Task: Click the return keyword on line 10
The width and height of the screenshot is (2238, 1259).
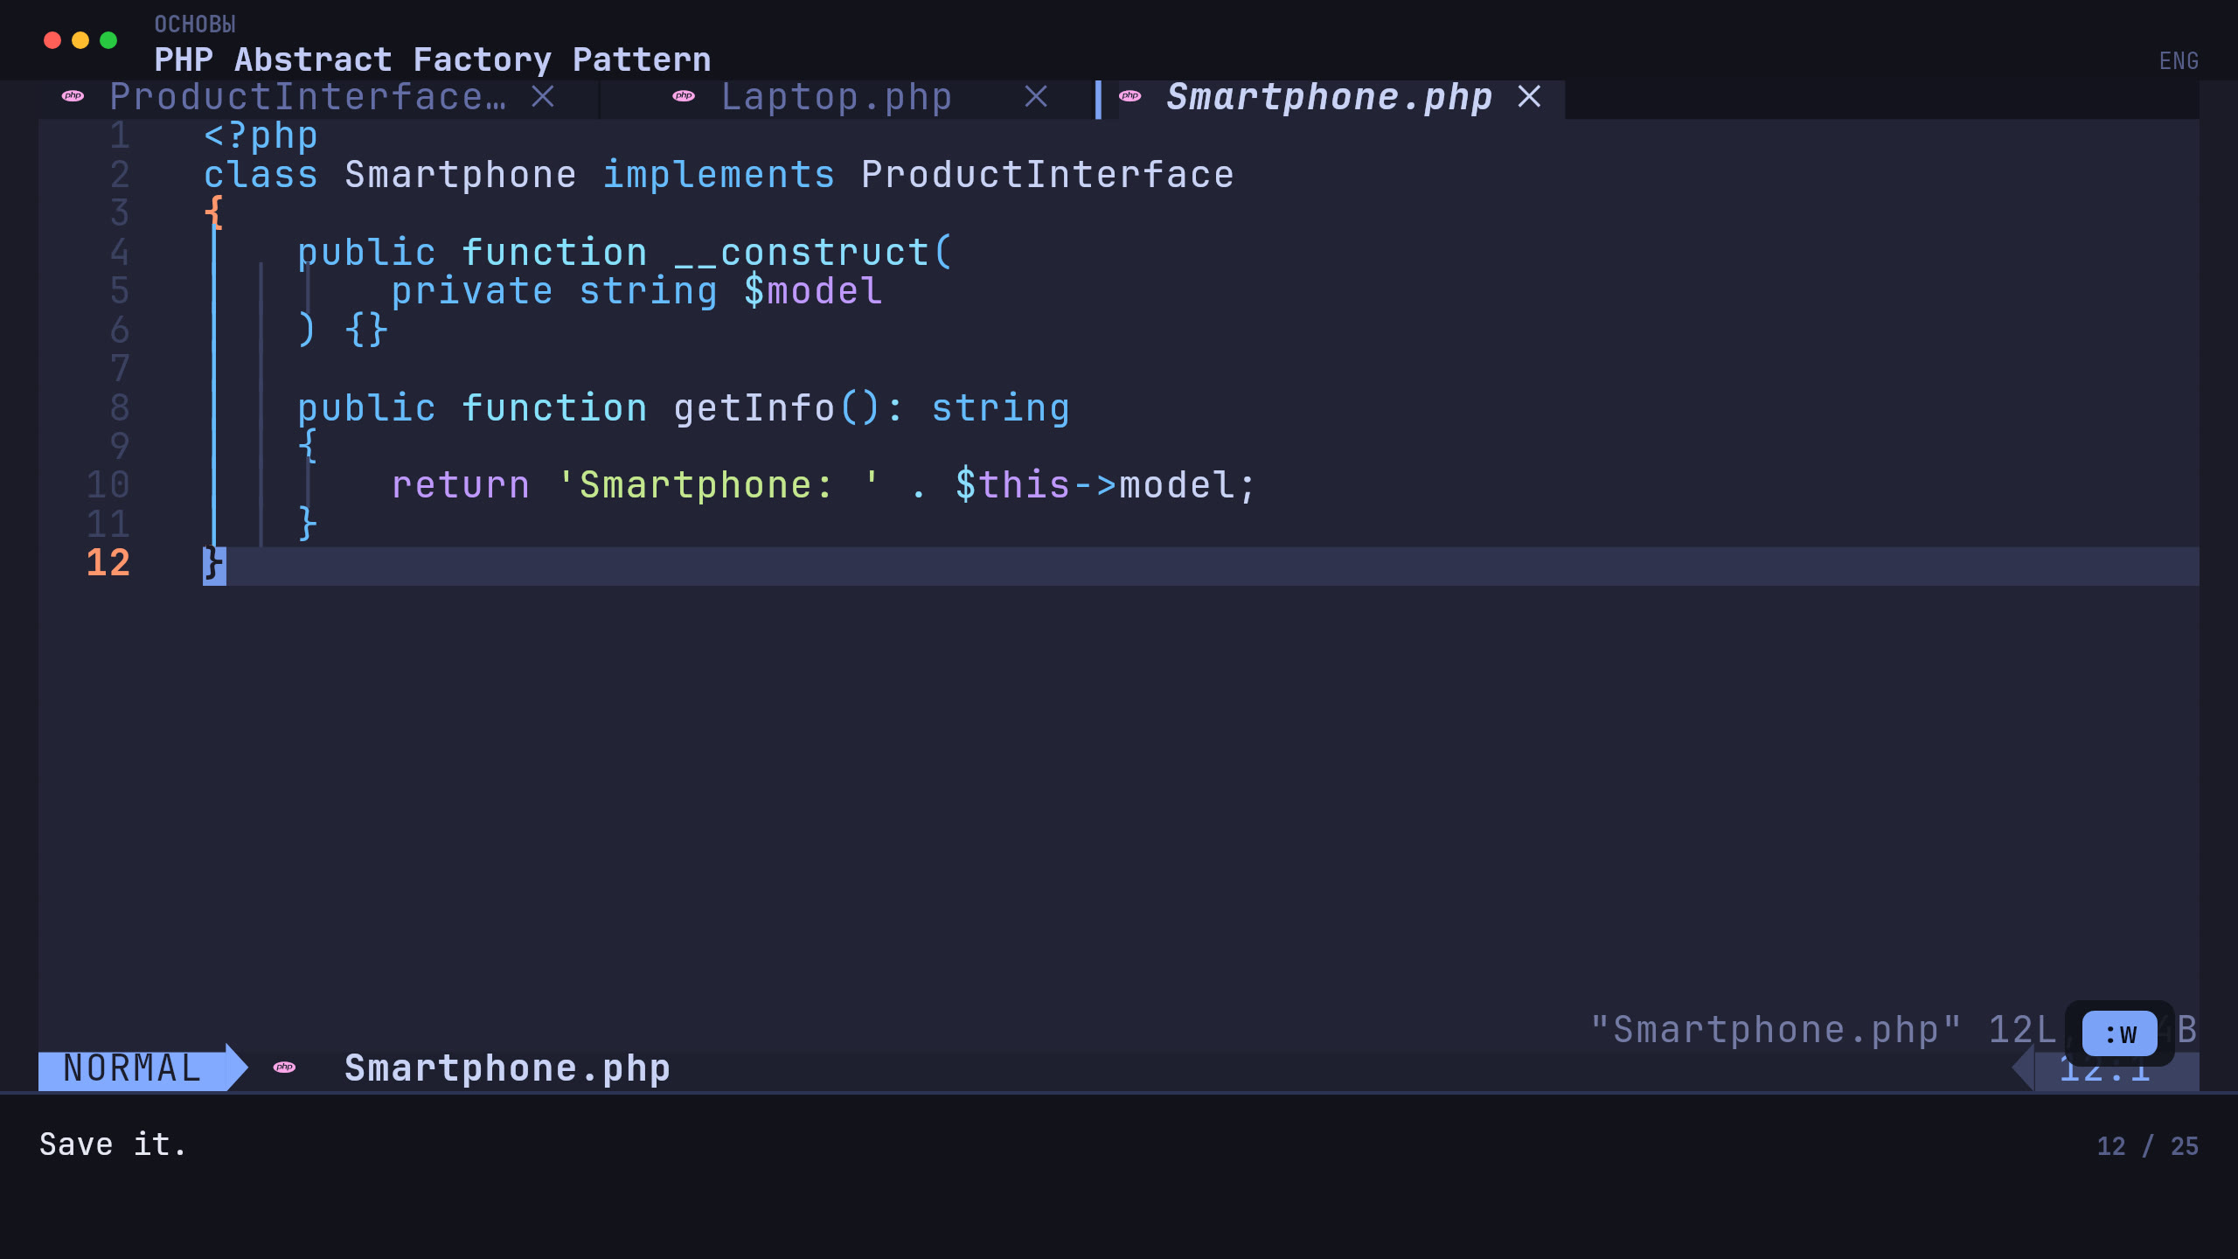Action: tap(461, 485)
